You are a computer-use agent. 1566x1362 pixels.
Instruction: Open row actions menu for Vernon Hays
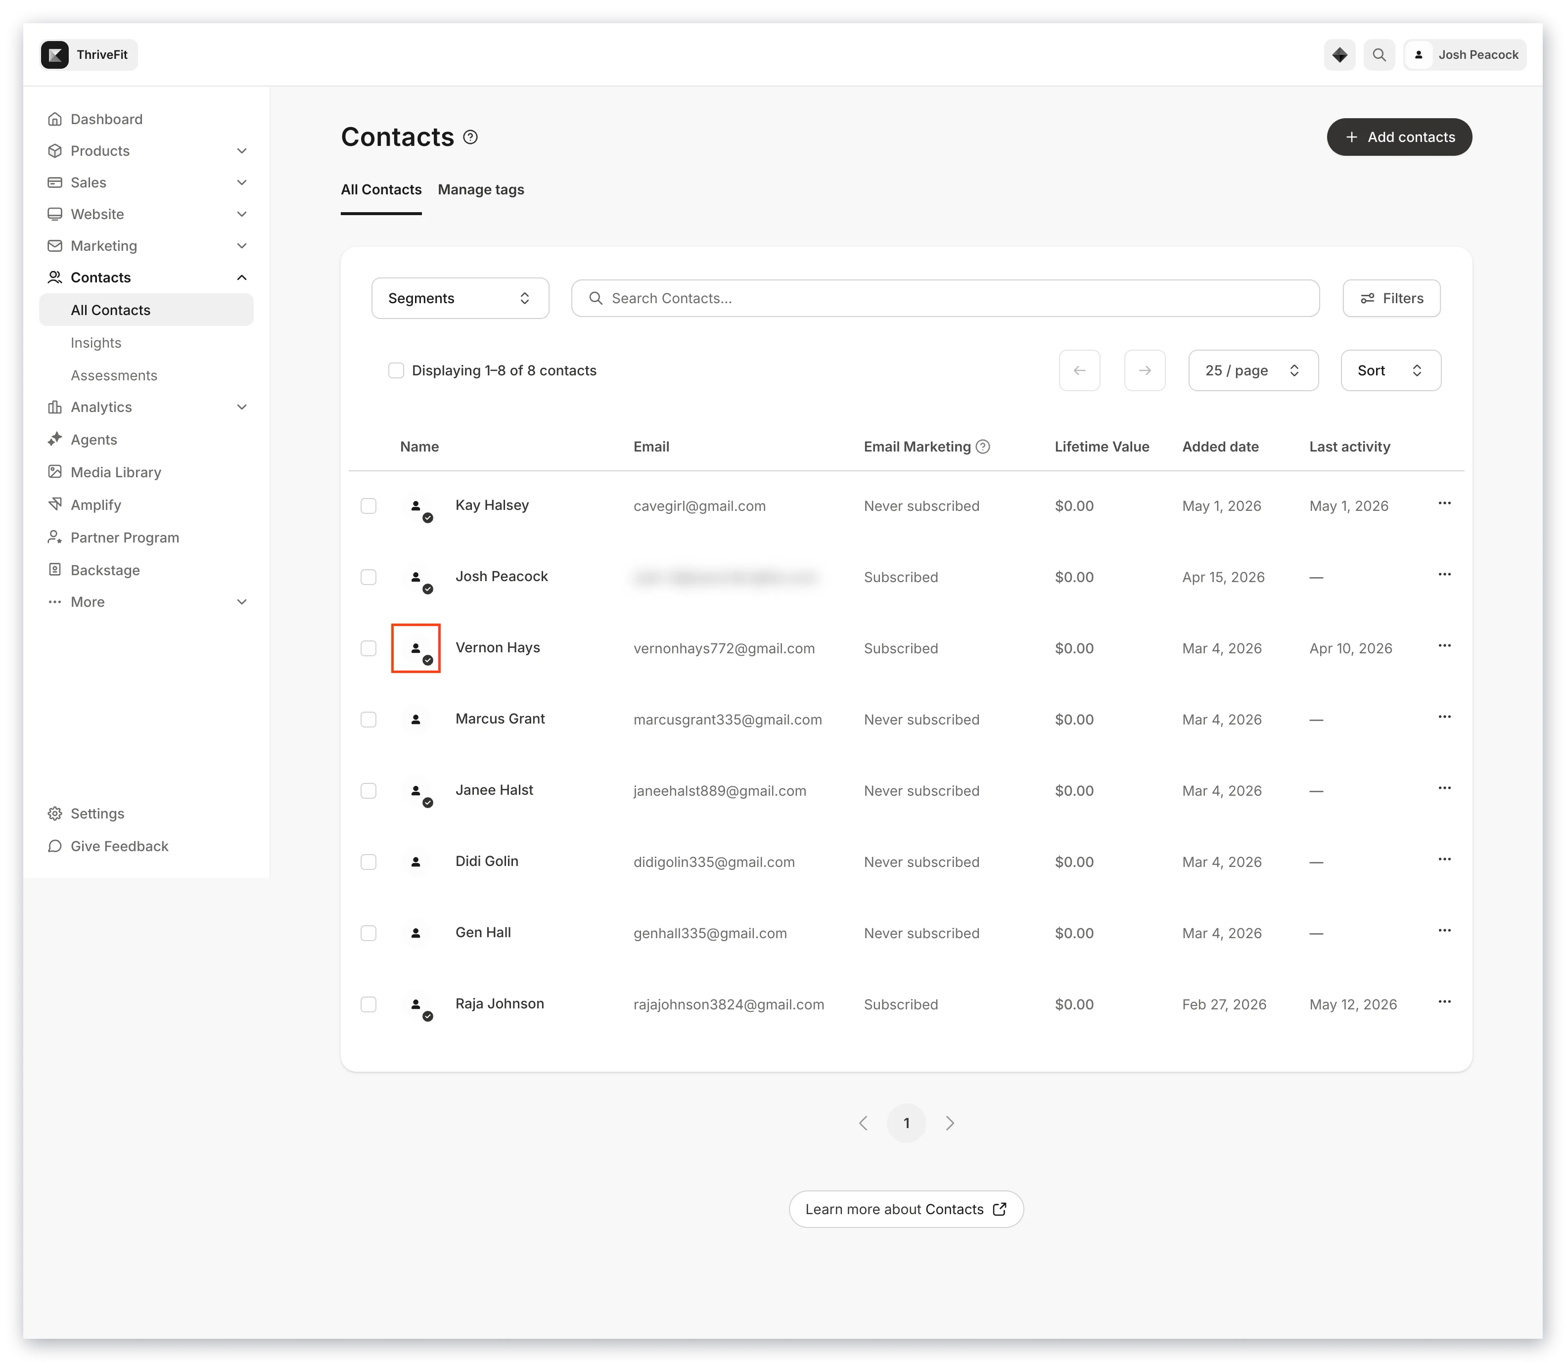pyautogui.click(x=1444, y=646)
